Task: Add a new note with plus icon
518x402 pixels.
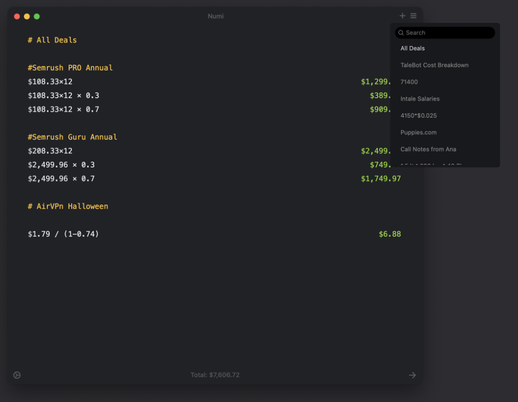Action: pos(402,16)
